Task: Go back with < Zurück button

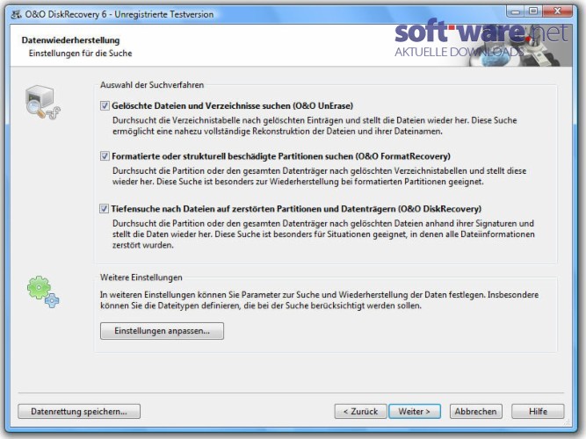Action: tap(360, 412)
